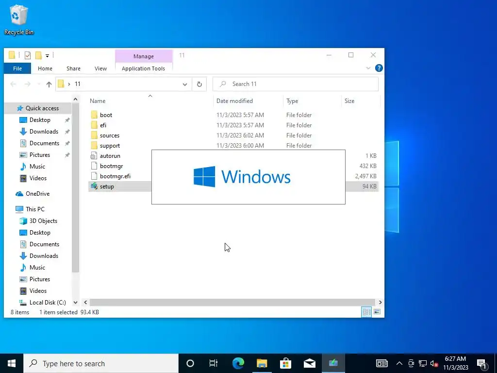Switch to details view layout

tap(367, 312)
